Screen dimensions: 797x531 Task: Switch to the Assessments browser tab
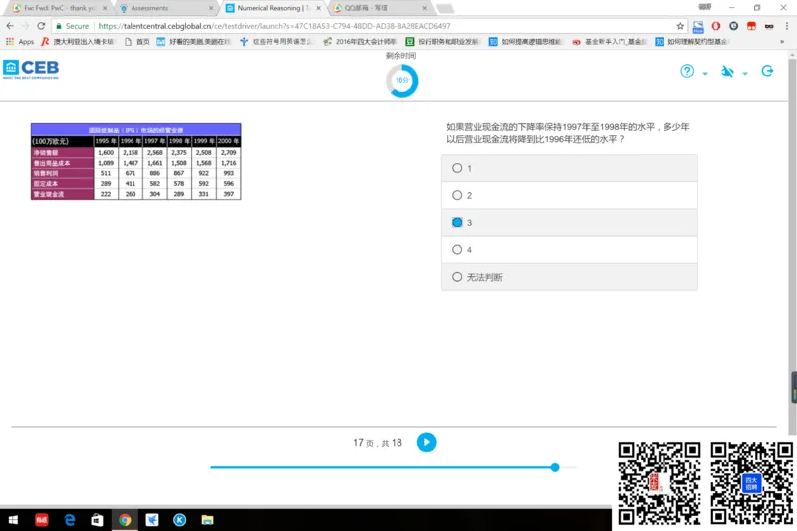(x=165, y=8)
